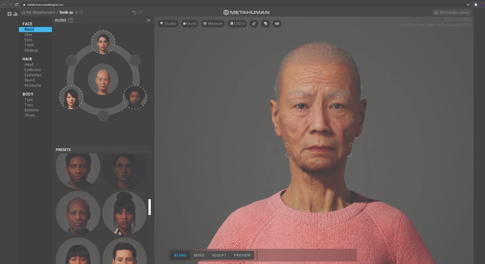Click the browser address bar URL

tap(45, 5)
